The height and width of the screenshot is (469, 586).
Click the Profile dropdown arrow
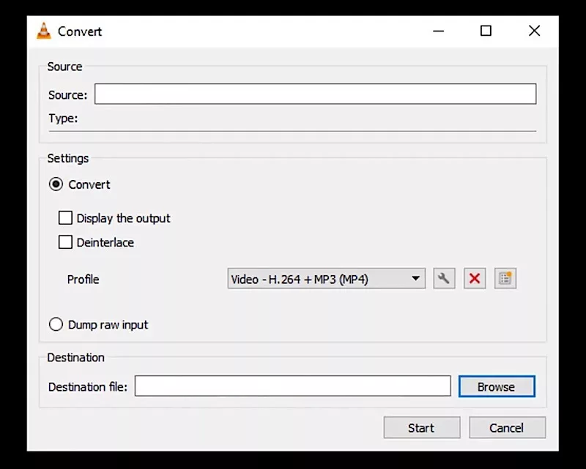415,279
